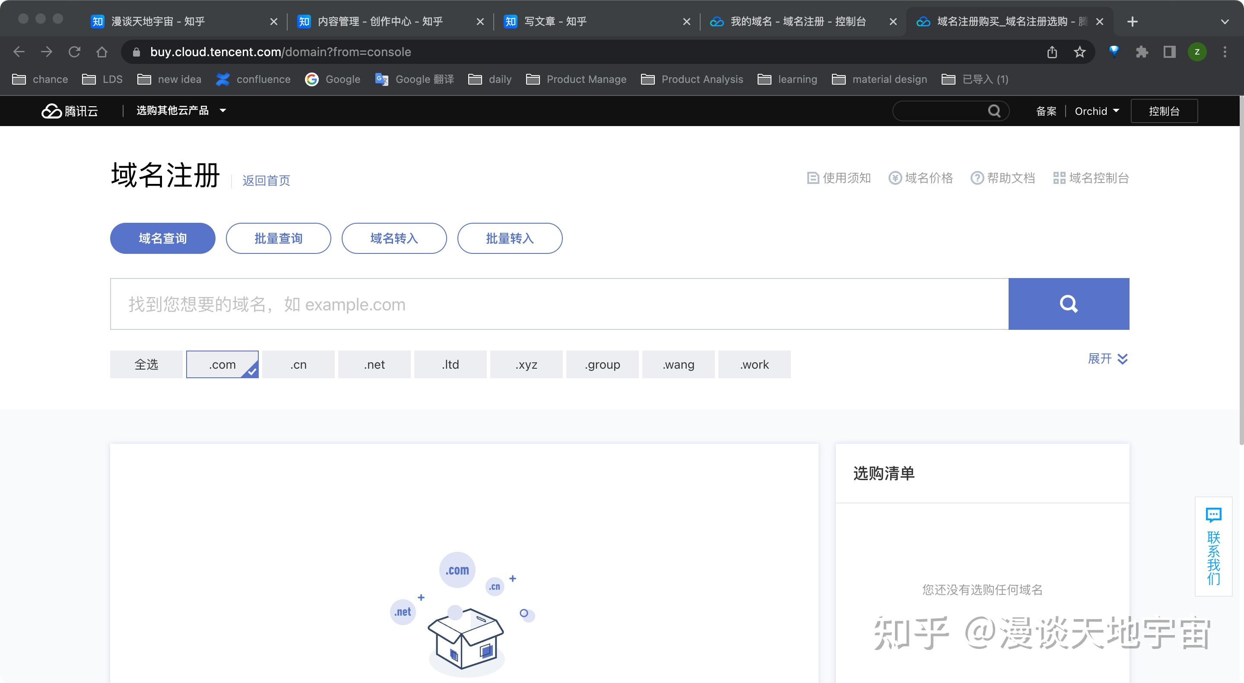The image size is (1244, 683).
Task: Click the Tencent Cloud logo
Action: (x=70, y=111)
